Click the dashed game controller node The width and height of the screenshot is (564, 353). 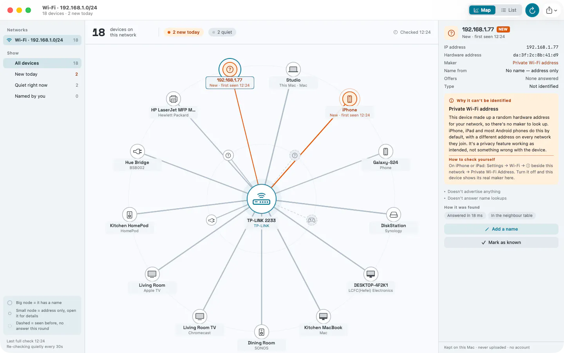(311, 220)
